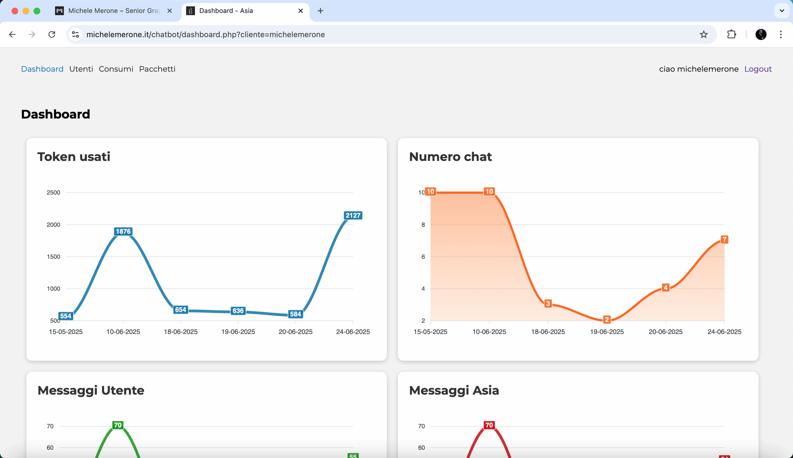793x458 pixels.
Task: Go to the Utenti page
Action: point(81,69)
